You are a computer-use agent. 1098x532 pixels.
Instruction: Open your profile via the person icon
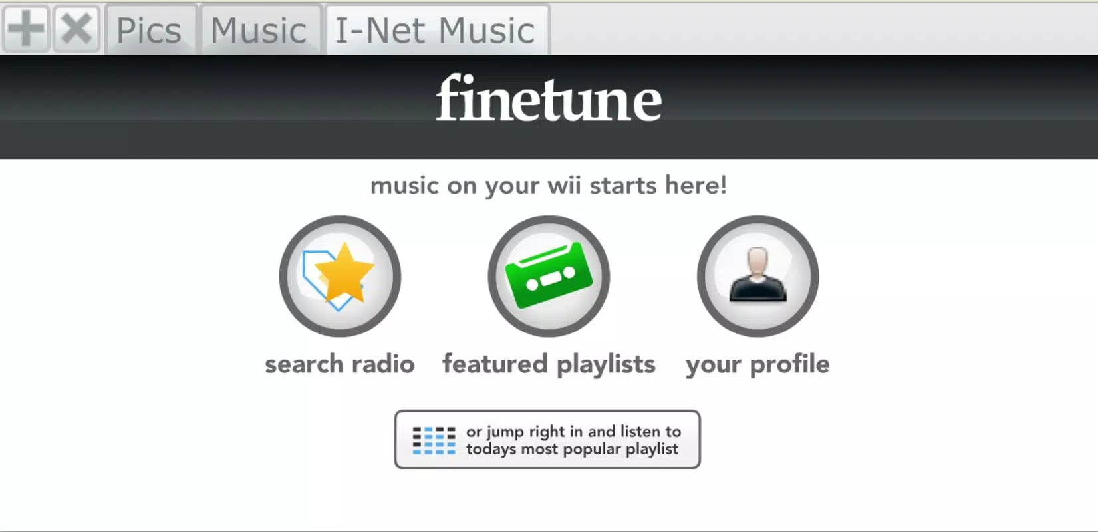(x=757, y=276)
